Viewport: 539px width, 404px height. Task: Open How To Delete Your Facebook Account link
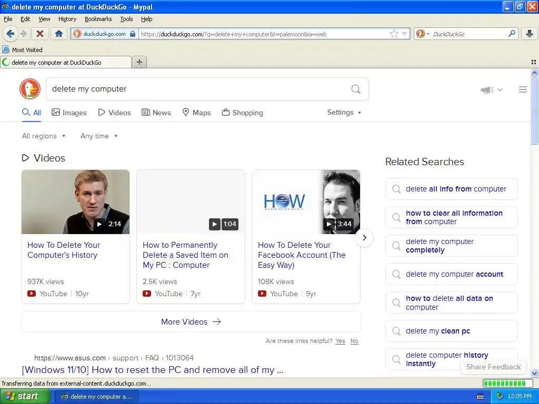coord(302,255)
